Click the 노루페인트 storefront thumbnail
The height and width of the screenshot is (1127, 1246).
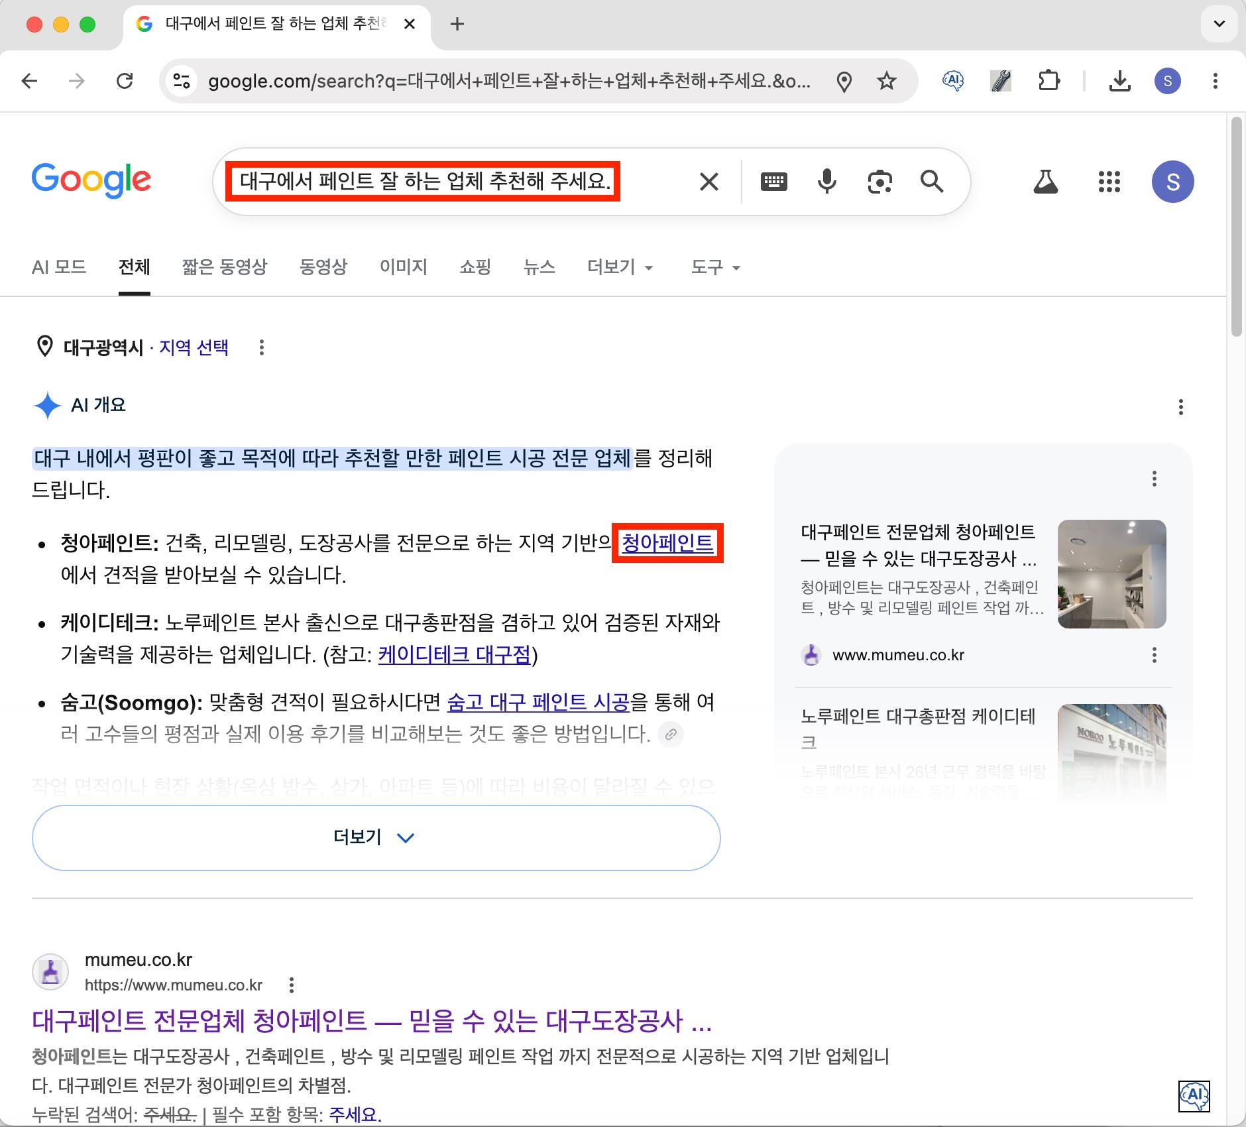tap(1111, 752)
